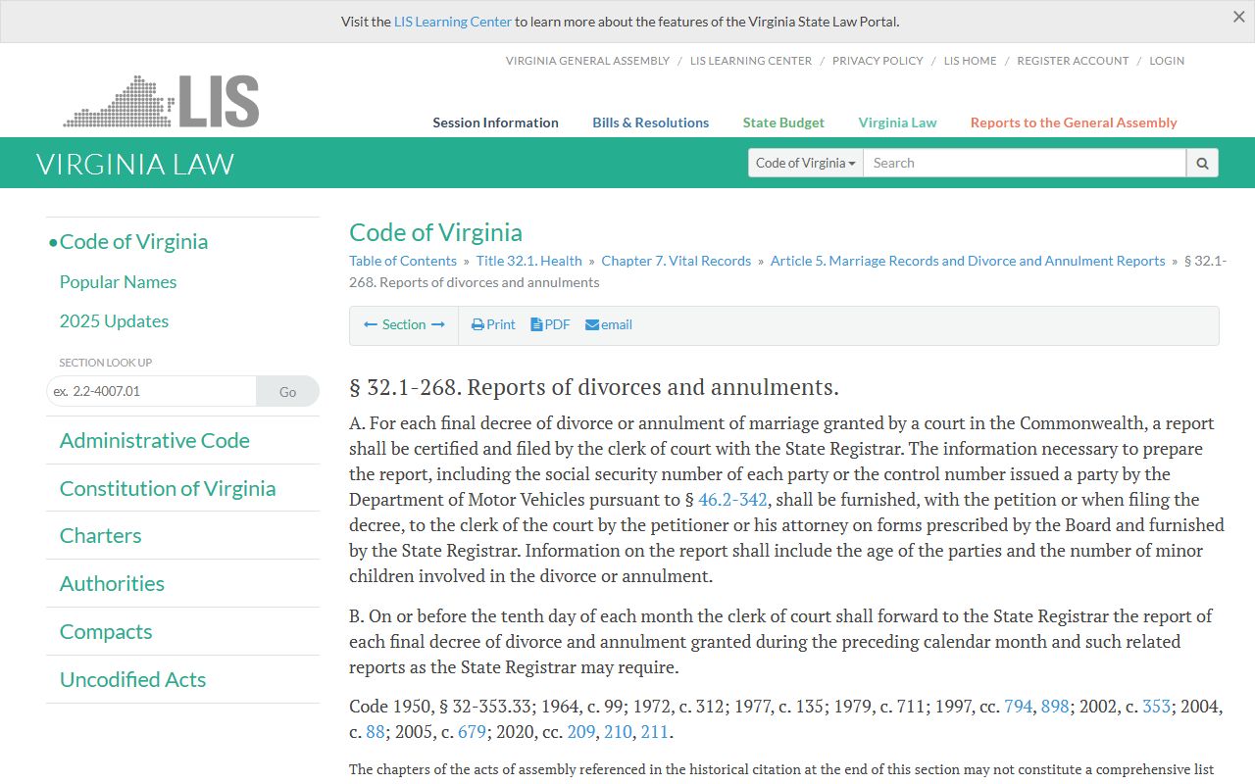Follow the § 46.2-342 reference link
This screenshot has height=784, width=1255.
(x=732, y=500)
